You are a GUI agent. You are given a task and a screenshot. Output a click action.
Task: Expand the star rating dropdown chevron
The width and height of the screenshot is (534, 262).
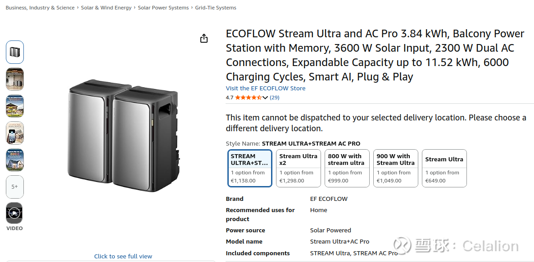click(x=265, y=98)
